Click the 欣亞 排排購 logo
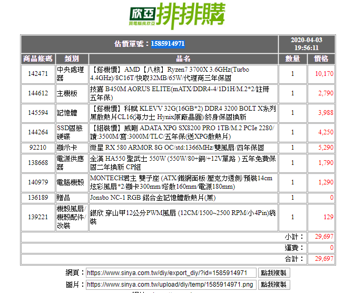The width and height of the screenshot is (364, 293). click(177, 15)
